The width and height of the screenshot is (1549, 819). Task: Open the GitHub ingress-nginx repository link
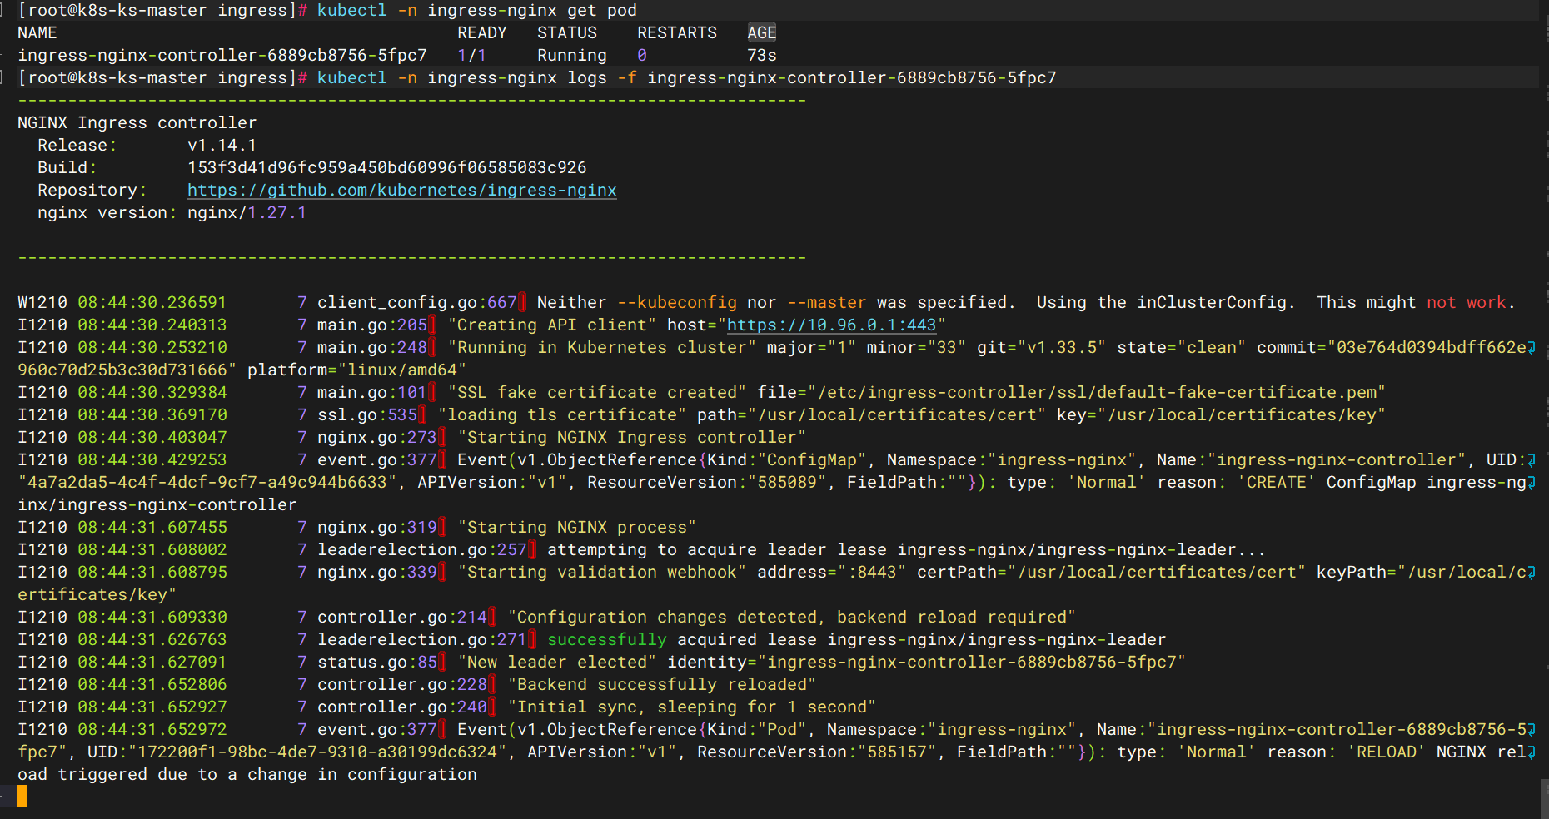coord(401,191)
